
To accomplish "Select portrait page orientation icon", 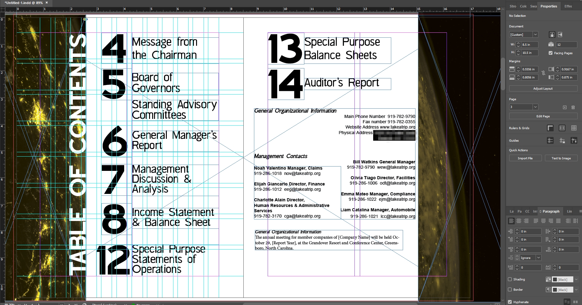I will point(552,35).
